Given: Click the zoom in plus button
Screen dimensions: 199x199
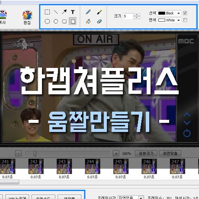Looking at the screenshot, I should click(116, 154).
